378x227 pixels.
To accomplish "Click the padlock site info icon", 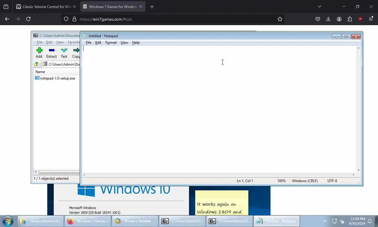I will [74, 19].
